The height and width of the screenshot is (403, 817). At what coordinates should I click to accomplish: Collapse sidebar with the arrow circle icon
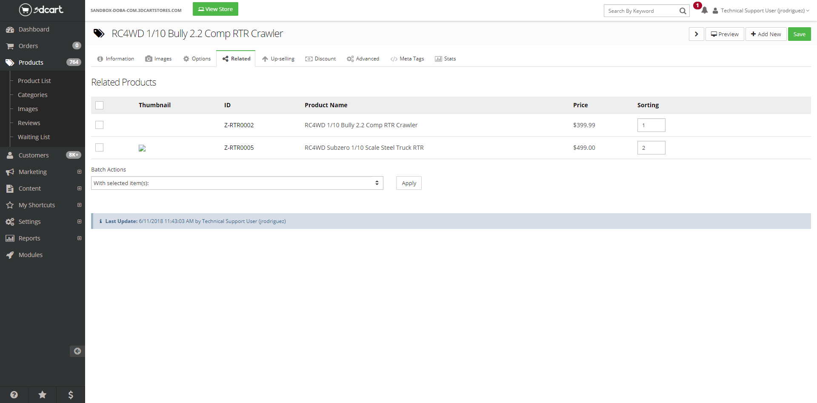(77, 351)
